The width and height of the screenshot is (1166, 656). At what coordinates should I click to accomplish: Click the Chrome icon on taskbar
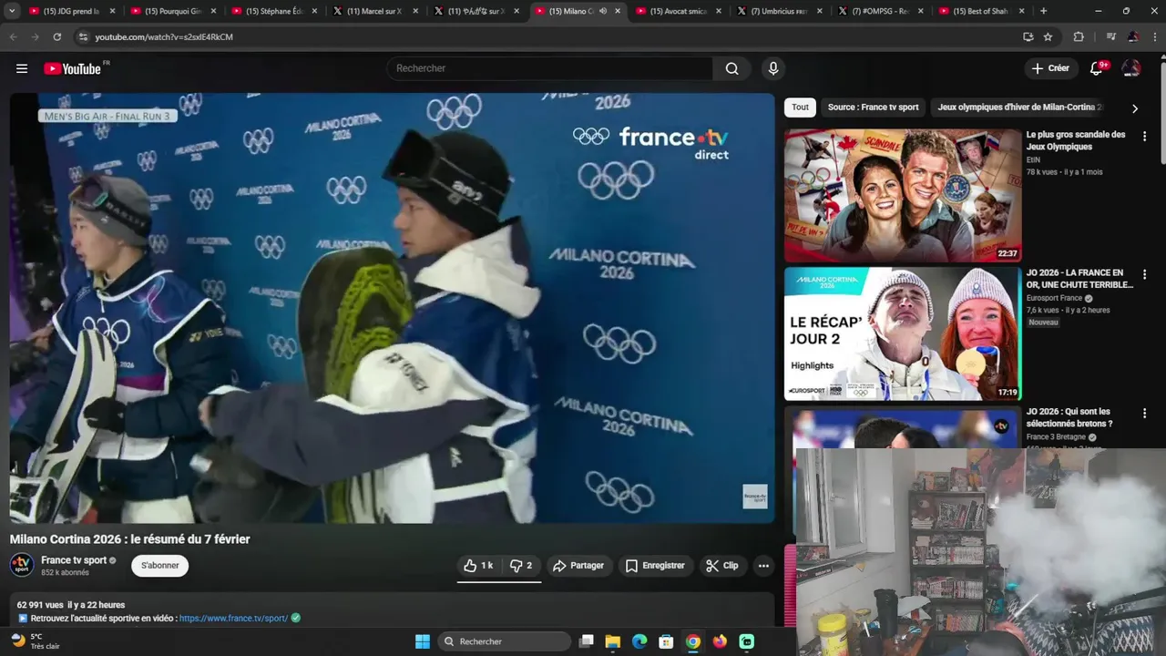click(693, 641)
